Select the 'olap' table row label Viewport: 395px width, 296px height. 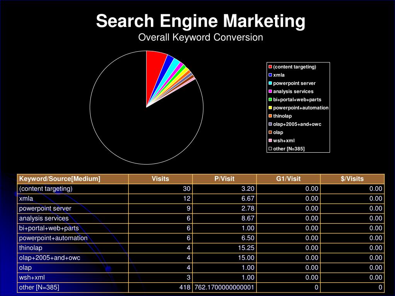25,267
